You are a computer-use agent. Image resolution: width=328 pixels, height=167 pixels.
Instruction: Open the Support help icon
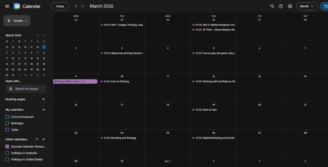(x=281, y=6)
